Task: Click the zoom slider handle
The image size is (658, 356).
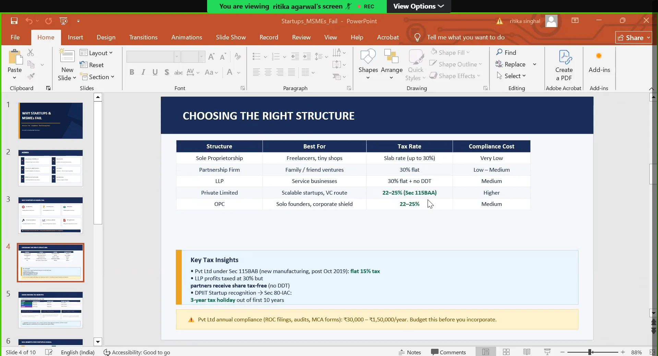Action: click(590, 352)
